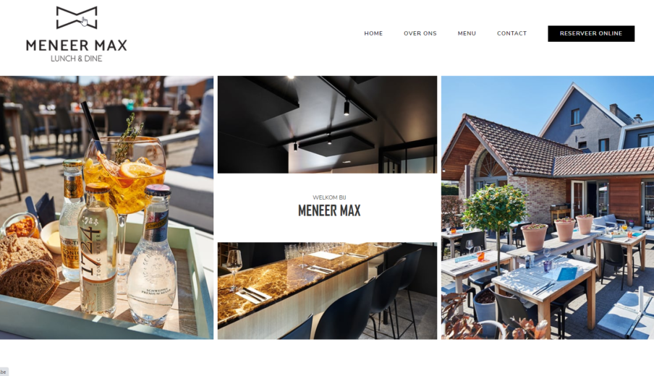
Task: Navigate to the CONTACT page
Action: [511, 33]
